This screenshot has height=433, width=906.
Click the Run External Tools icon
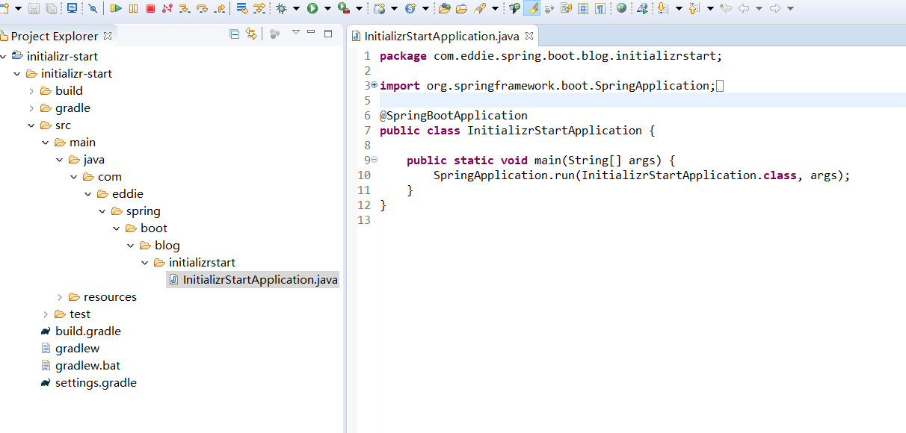pos(344,8)
